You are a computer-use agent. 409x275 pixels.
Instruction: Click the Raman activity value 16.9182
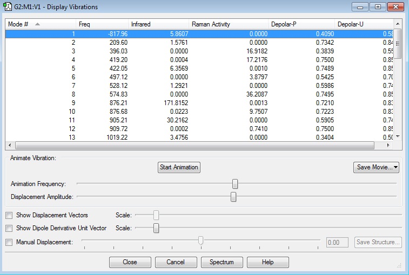pyautogui.click(x=257, y=51)
